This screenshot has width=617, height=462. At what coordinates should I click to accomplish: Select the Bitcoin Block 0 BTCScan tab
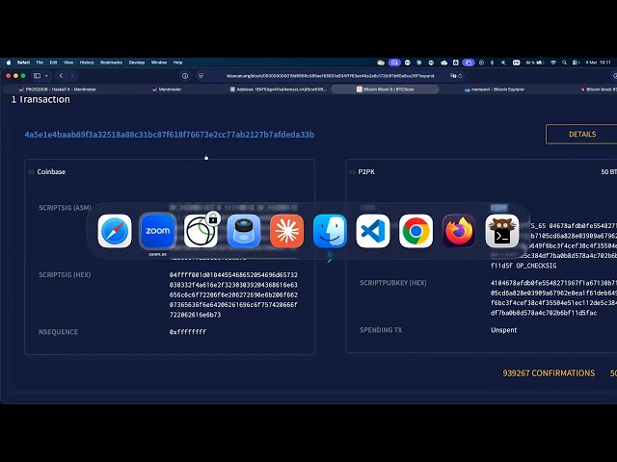click(386, 90)
